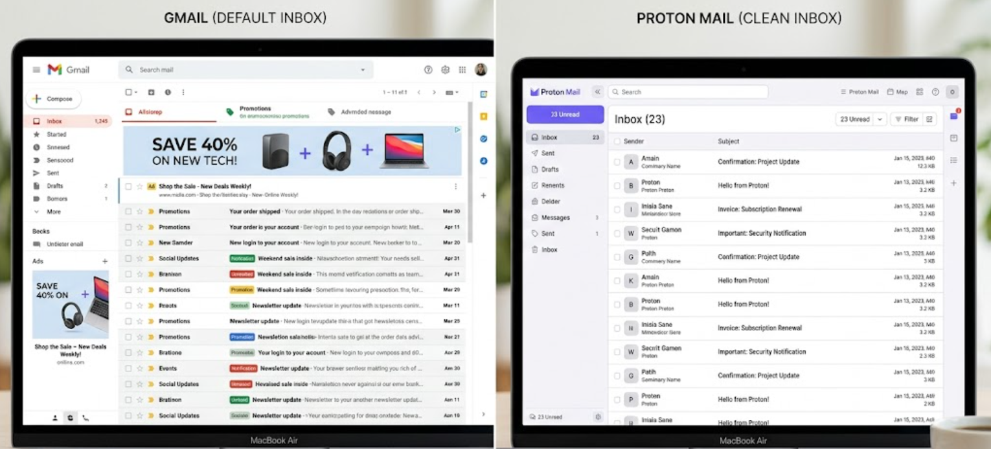Go to older page arrow in Gmail
Screen dimensions: 991x449
[434, 93]
